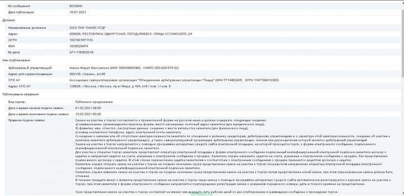Viewport: 404px width, 196px height.
Task: Click the case number А71-11936/2019
Action: [x=81, y=53]
